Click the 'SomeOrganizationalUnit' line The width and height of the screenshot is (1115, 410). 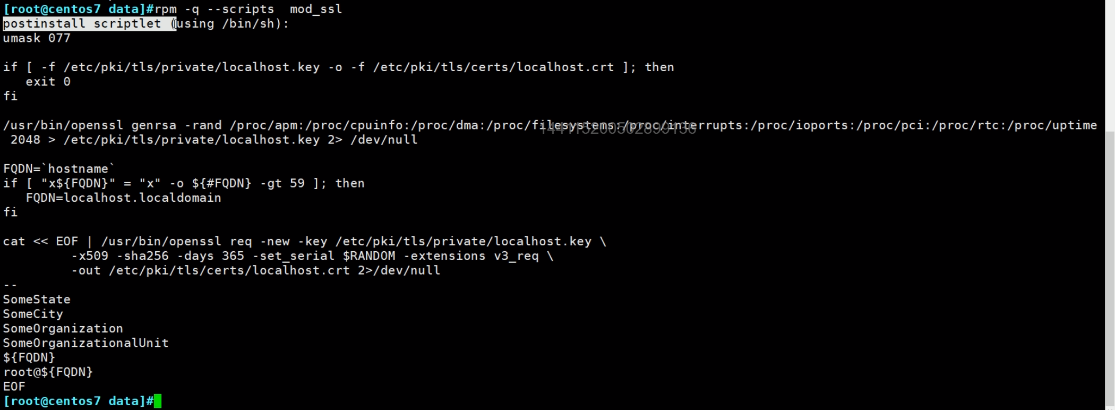[85, 343]
